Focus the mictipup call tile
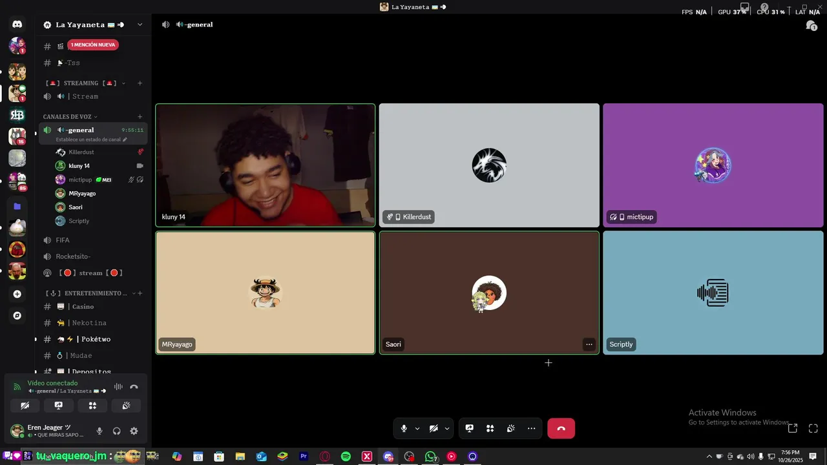 713,165
